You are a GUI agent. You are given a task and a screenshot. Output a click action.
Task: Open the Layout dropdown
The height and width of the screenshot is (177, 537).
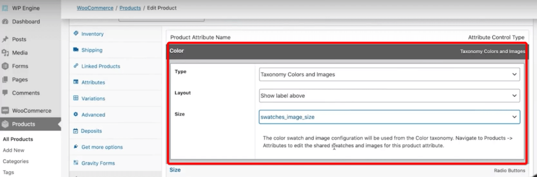tap(389, 96)
